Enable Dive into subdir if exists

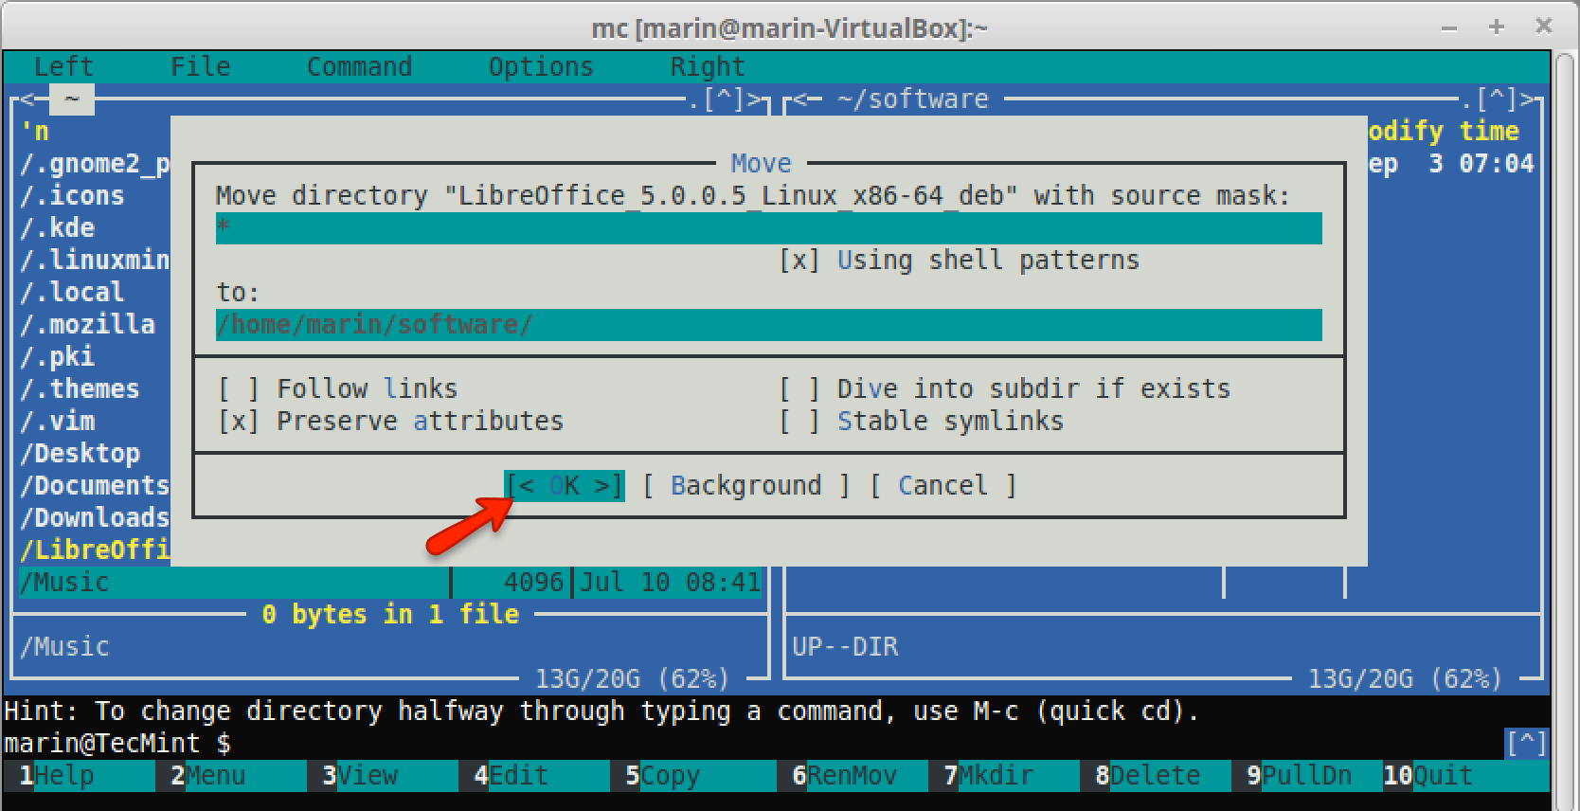pyautogui.click(x=799, y=389)
